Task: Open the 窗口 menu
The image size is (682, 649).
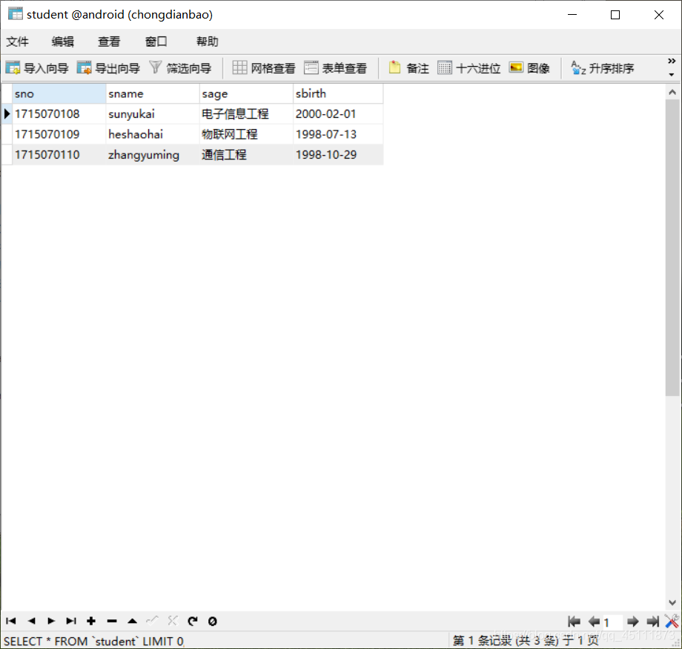Action: click(x=156, y=42)
